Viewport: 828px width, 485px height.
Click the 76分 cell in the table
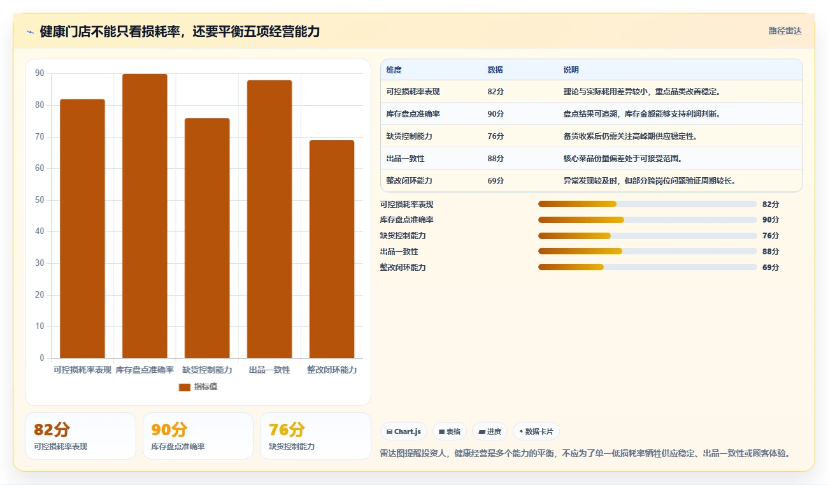pyautogui.click(x=496, y=136)
